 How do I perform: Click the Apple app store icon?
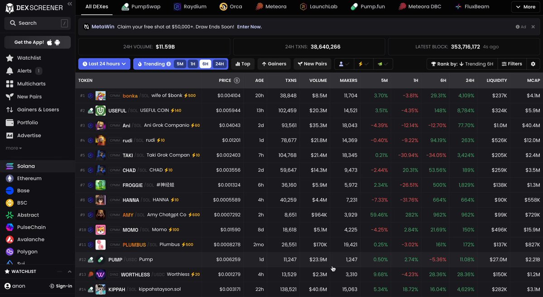[x=49, y=42]
